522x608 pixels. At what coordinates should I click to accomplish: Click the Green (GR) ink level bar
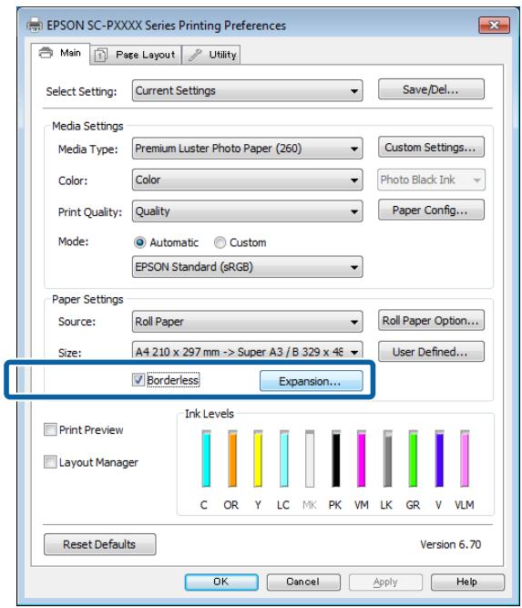[x=413, y=459]
